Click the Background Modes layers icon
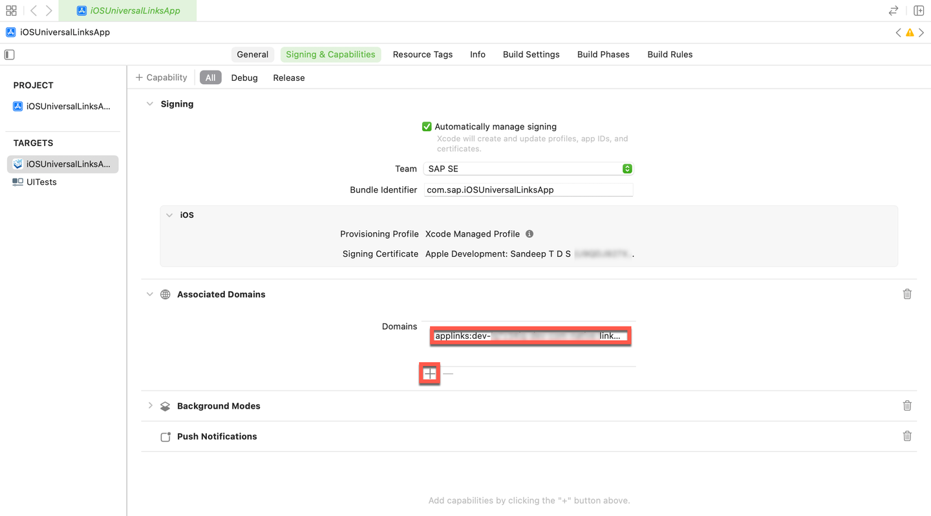 pos(166,406)
